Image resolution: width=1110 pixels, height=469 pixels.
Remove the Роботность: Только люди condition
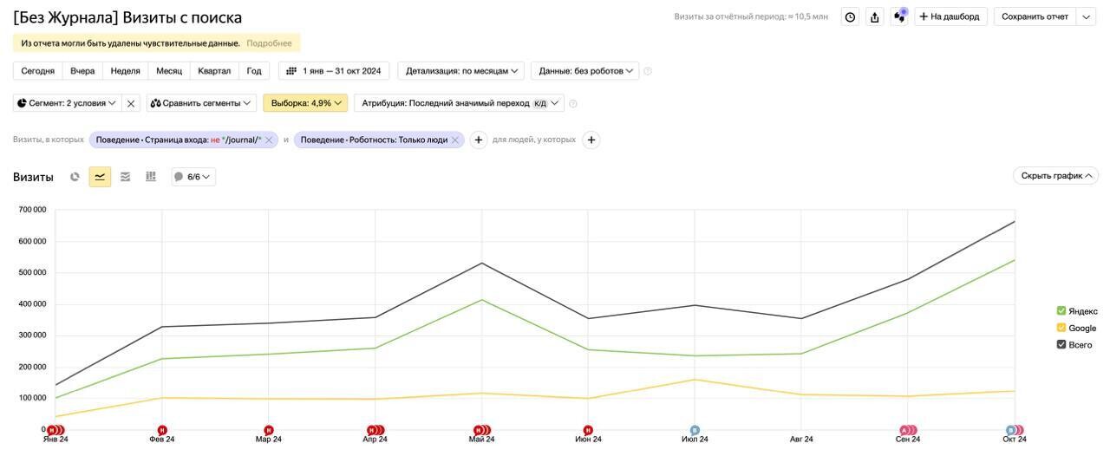(x=455, y=140)
